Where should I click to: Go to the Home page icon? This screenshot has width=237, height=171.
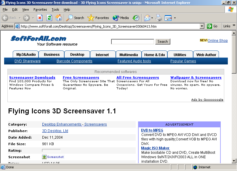coord(59,18)
